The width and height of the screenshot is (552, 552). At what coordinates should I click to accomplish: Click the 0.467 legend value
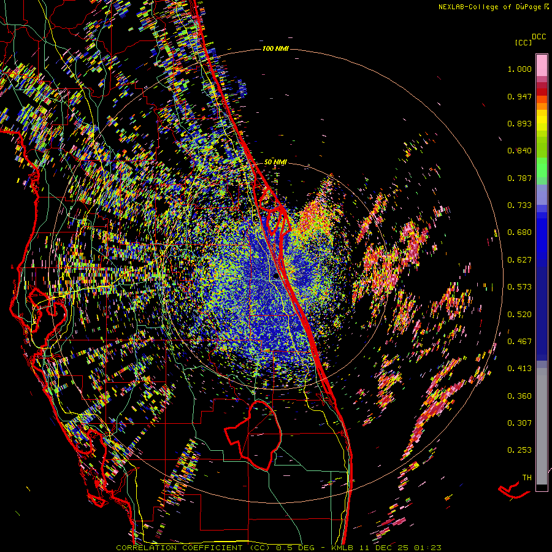(519, 342)
